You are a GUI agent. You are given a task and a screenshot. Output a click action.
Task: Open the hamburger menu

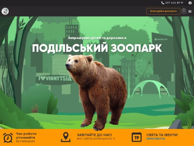point(190,11)
